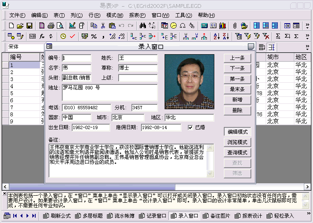313x223 pixels.
Task: Click the 删除 button
Action: tap(238, 110)
